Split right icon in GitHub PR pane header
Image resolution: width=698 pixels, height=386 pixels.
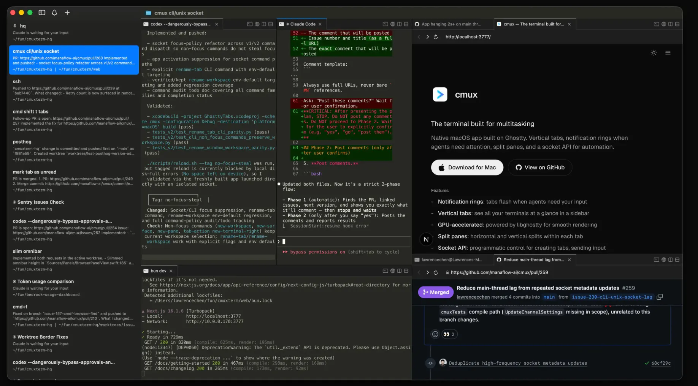[x=671, y=260]
